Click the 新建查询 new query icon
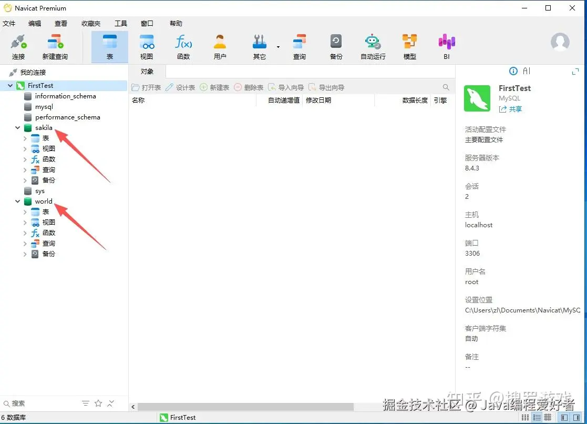This screenshot has width=587, height=424. [55, 47]
